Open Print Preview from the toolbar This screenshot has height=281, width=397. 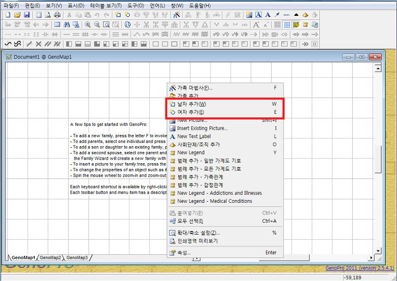coord(48,15)
